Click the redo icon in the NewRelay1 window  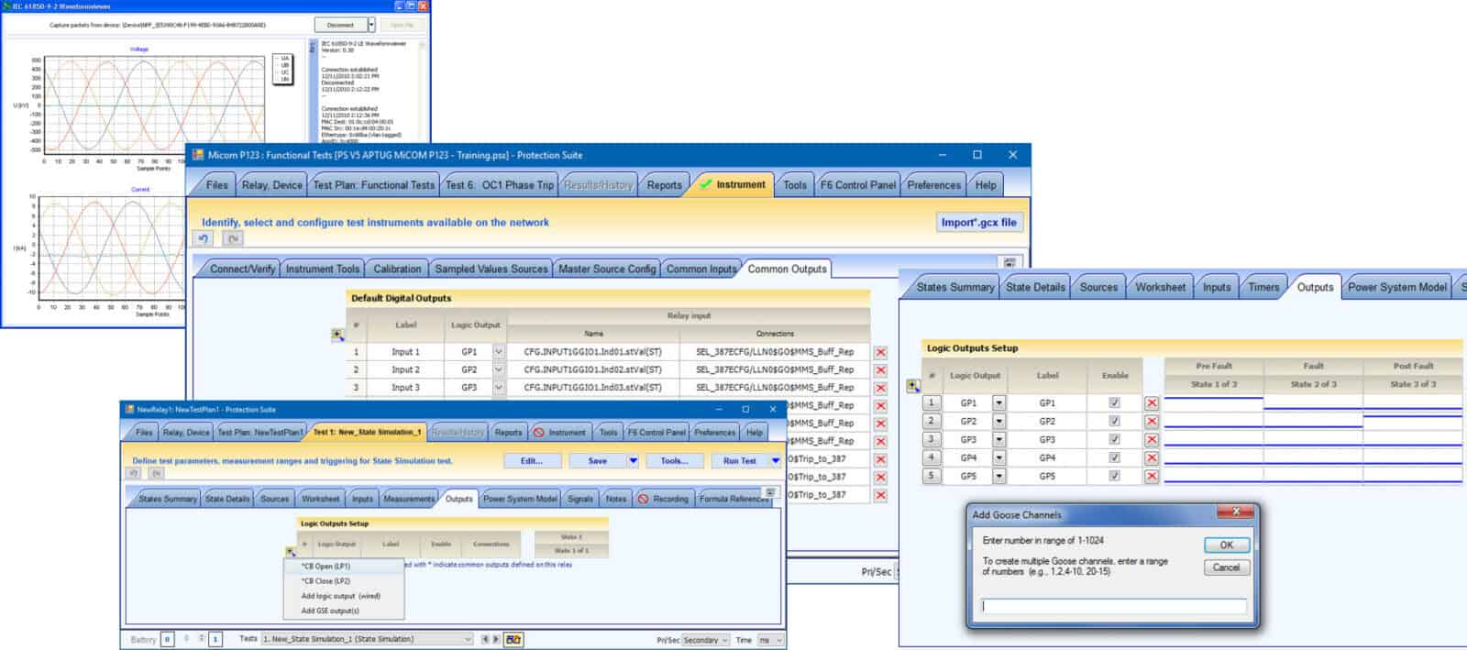tap(156, 474)
